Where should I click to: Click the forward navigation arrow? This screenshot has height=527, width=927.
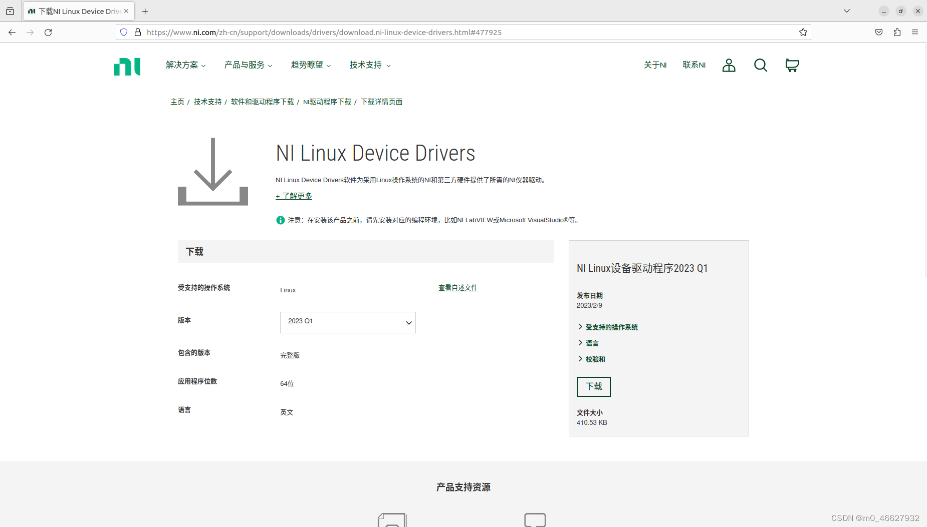pyautogui.click(x=30, y=32)
